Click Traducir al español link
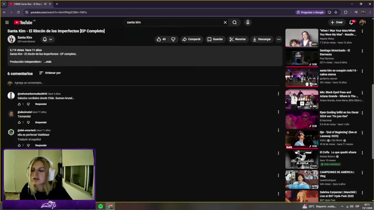374x210 pixels. pos(29,139)
